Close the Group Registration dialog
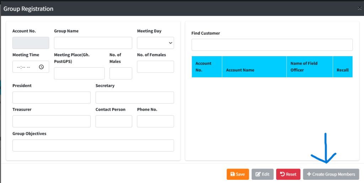The image size is (364, 183). point(360,8)
